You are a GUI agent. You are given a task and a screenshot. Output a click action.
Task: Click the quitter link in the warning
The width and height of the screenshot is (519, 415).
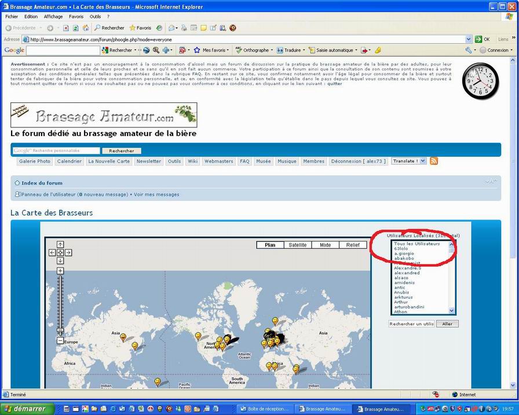(335, 84)
